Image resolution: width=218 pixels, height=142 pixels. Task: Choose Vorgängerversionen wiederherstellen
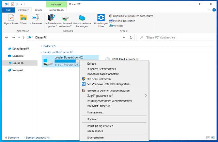point(114,101)
